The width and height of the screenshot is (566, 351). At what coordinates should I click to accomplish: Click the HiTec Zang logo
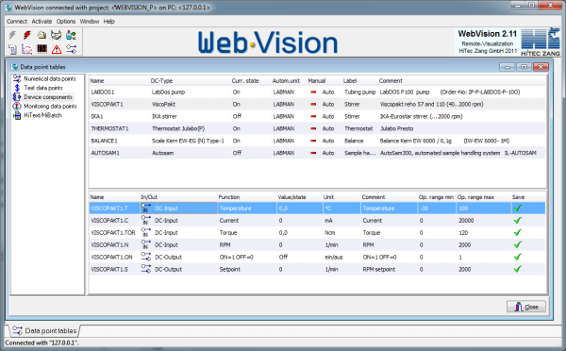click(541, 42)
